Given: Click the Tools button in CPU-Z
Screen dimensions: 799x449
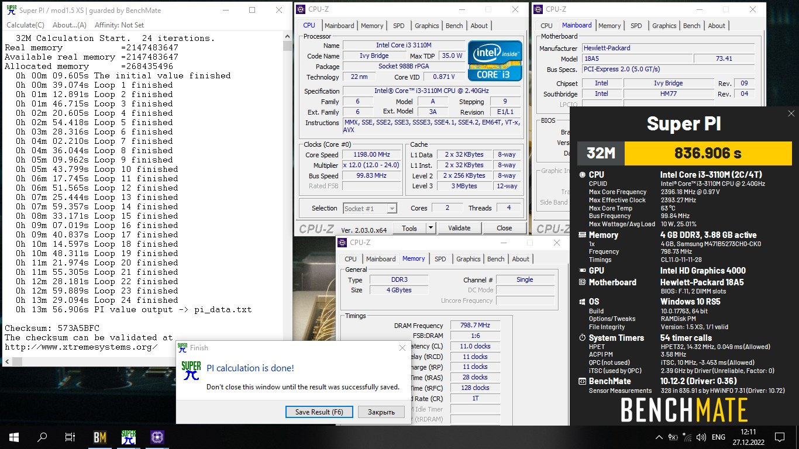Looking at the screenshot, I should coord(409,228).
